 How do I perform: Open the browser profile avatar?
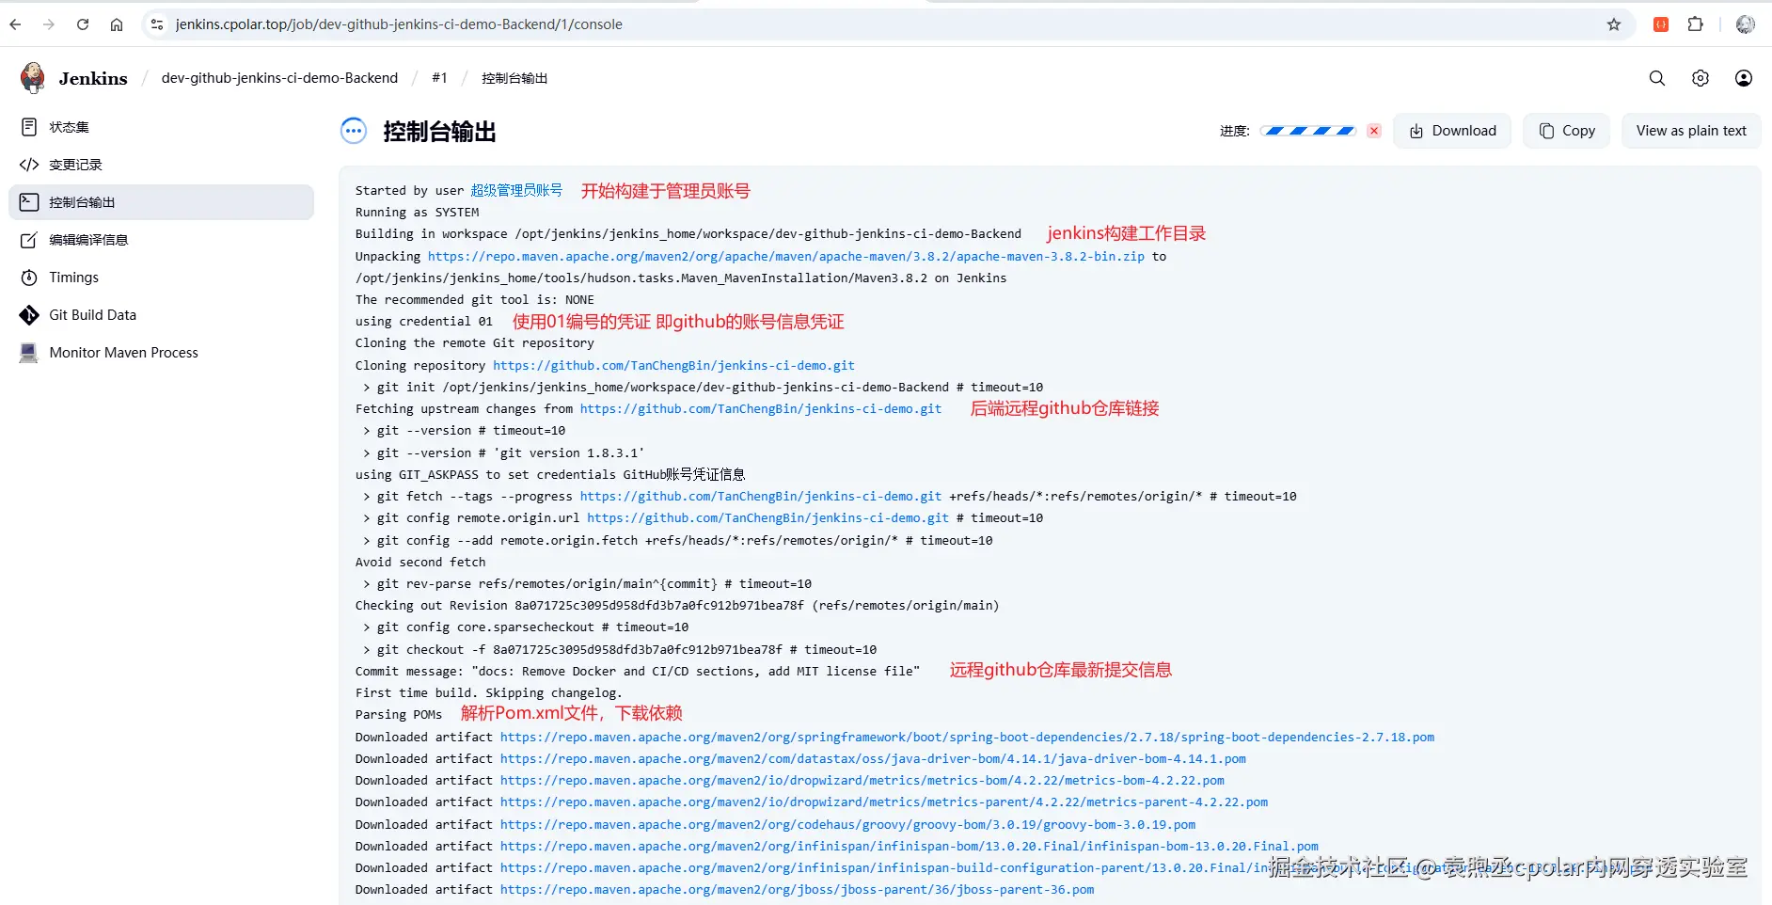(x=1746, y=24)
